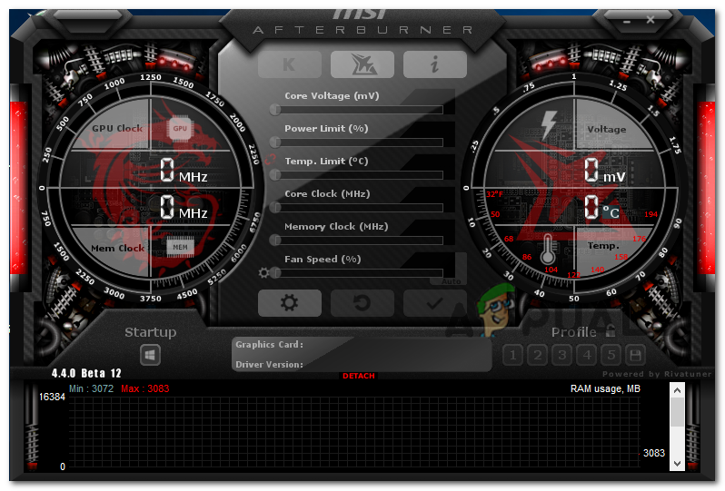The height and width of the screenshot is (491, 725).
Task: Click the fan speed gear icon
Action: point(264,272)
